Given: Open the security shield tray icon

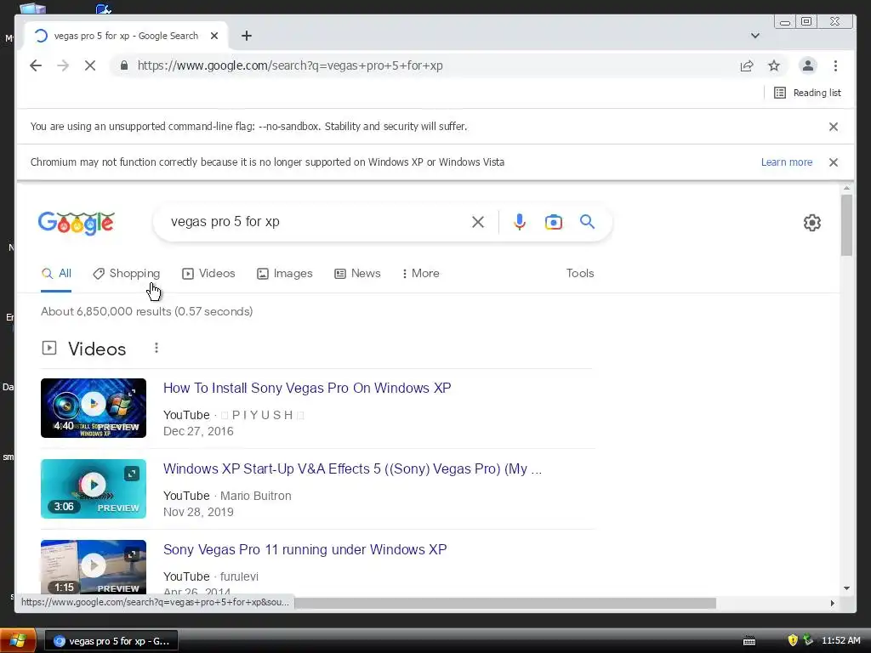Looking at the screenshot, I should click(793, 640).
